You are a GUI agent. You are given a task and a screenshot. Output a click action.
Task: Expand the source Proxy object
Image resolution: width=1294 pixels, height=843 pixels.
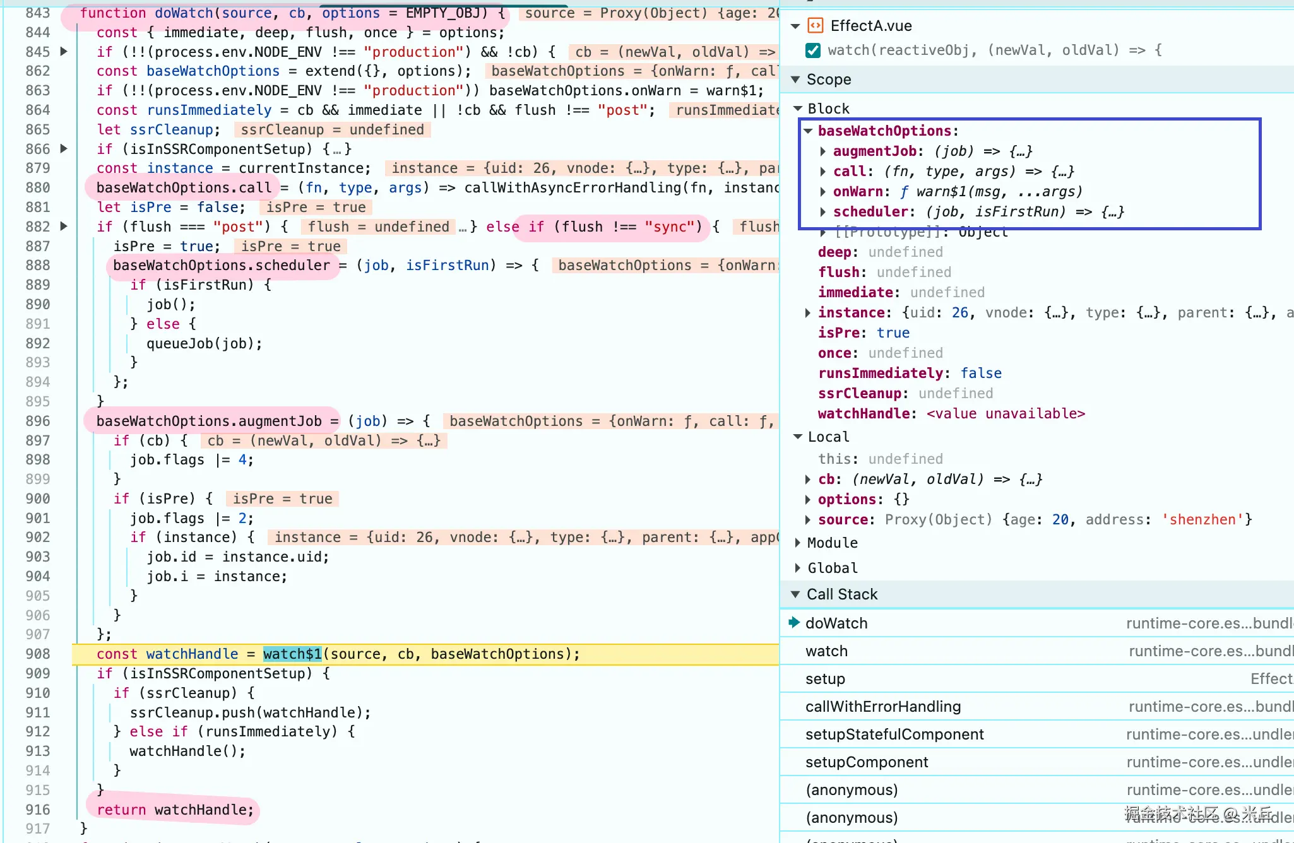click(x=807, y=520)
